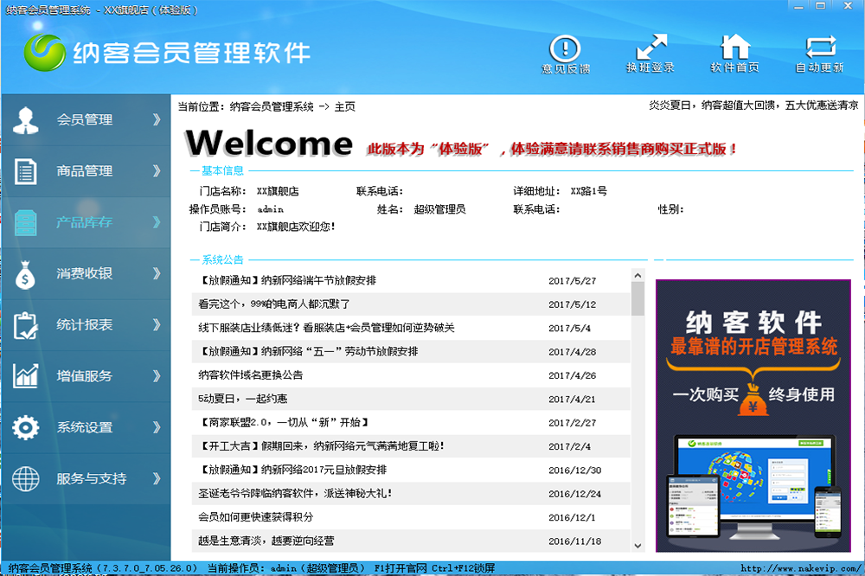Launch 自动更新 refresh arrows icon

(820, 47)
